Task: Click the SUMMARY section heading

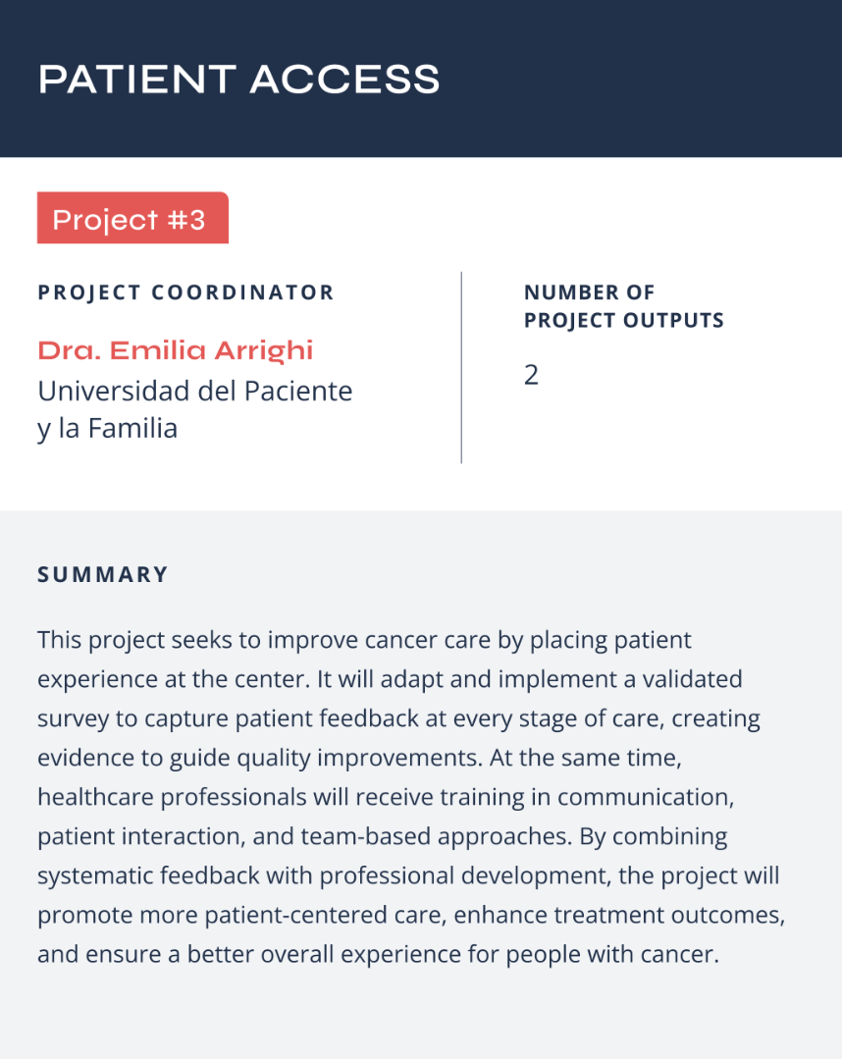Action: click(103, 574)
